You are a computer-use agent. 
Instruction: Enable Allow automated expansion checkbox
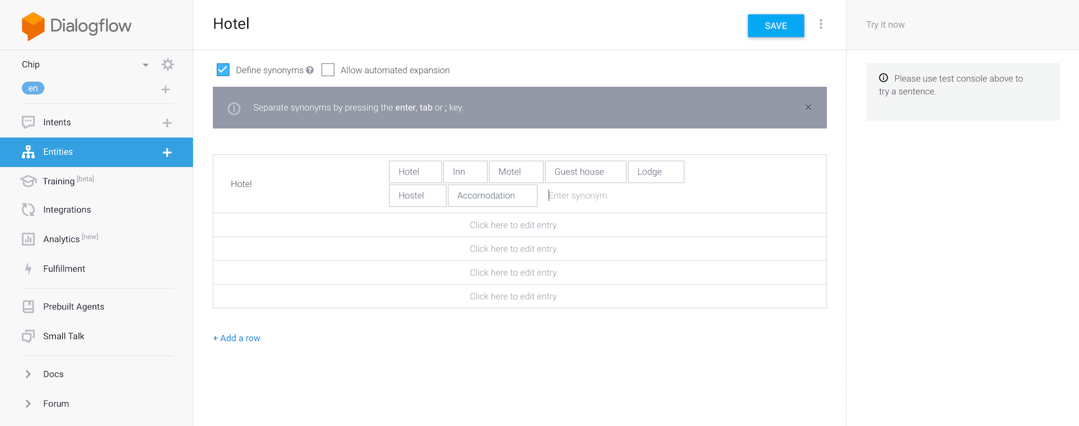(x=328, y=70)
